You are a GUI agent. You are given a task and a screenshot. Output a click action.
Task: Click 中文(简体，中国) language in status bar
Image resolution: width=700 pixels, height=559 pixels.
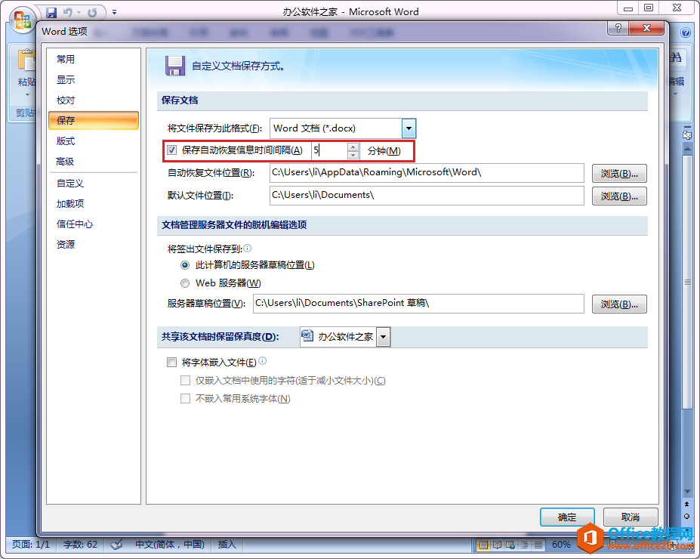(x=170, y=544)
